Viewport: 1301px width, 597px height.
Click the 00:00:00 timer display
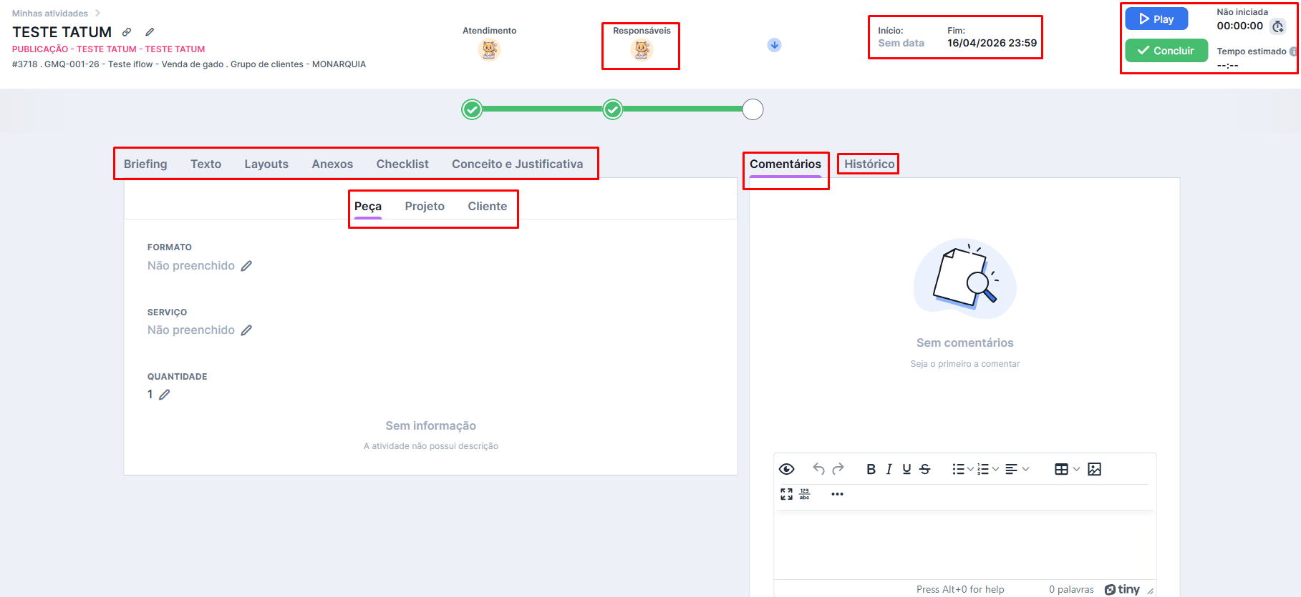(1239, 26)
